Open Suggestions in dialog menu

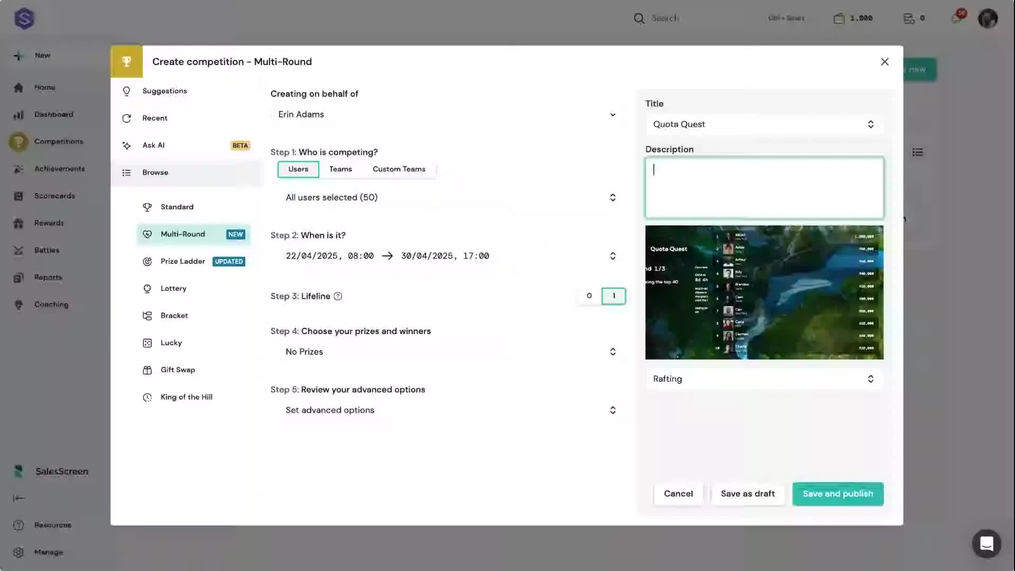(x=186, y=91)
